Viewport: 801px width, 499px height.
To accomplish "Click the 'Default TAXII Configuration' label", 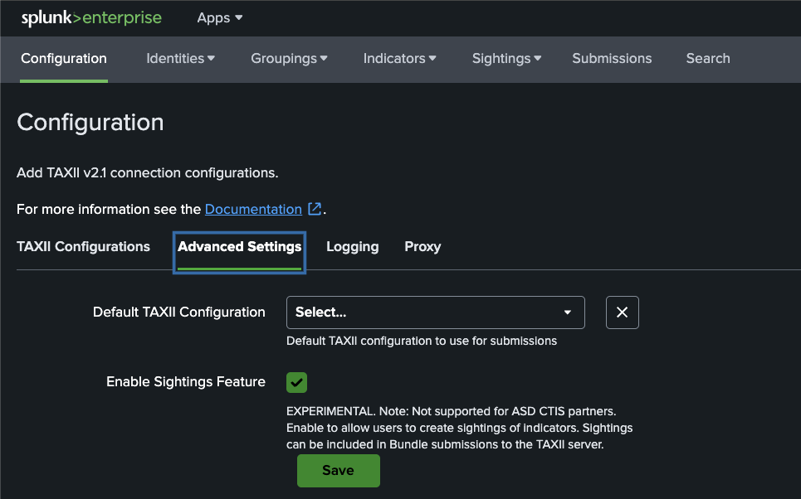I will point(178,312).
